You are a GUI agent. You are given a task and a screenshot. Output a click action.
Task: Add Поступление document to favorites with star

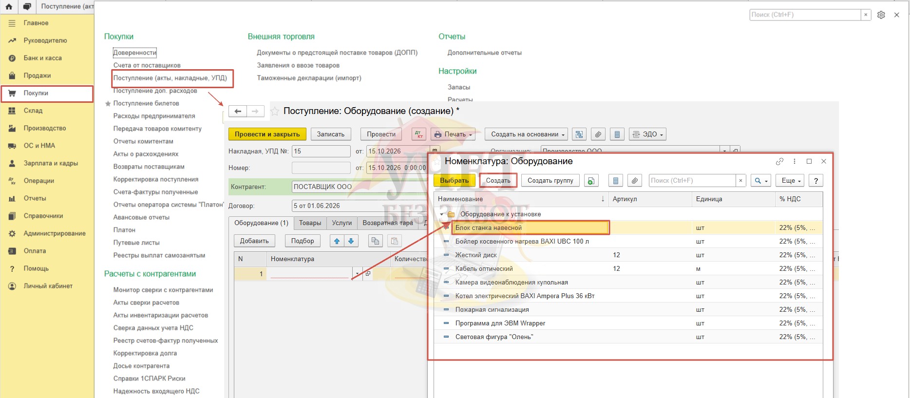(275, 112)
